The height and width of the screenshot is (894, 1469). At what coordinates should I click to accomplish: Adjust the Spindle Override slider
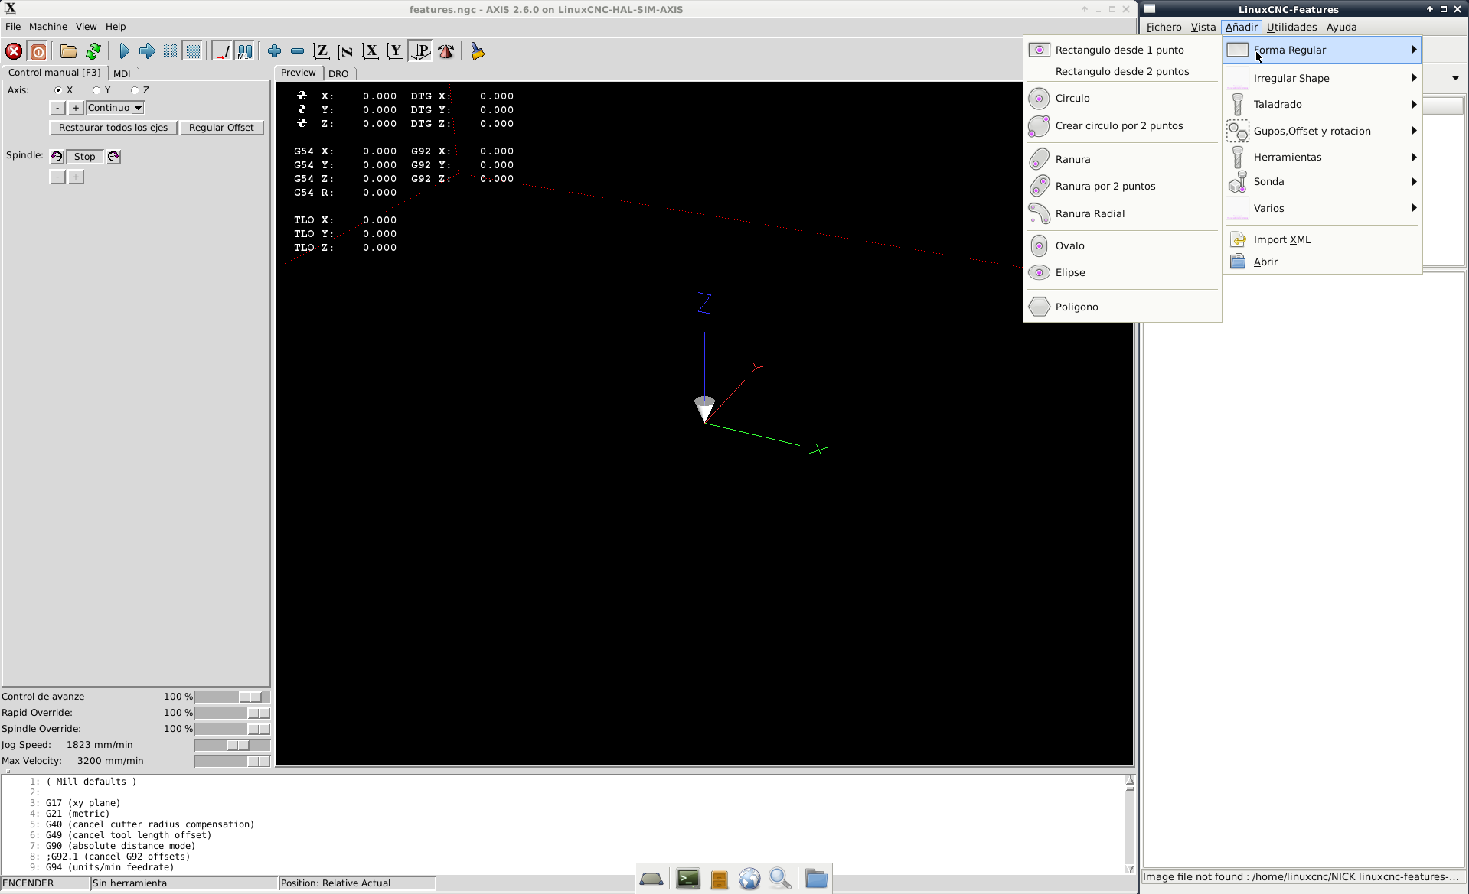(233, 729)
